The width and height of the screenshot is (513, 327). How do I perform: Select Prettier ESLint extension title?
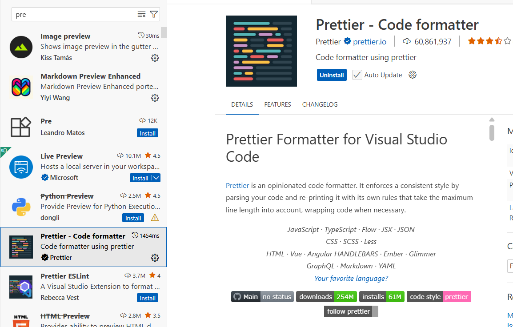[x=65, y=276]
